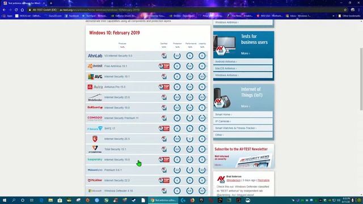Sort table by Performance column arrows
This screenshot has width=363, height=204.
[191, 47]
